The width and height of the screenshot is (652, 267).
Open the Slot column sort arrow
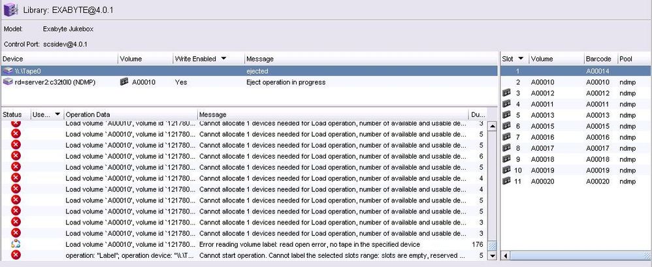coord(521,59)
